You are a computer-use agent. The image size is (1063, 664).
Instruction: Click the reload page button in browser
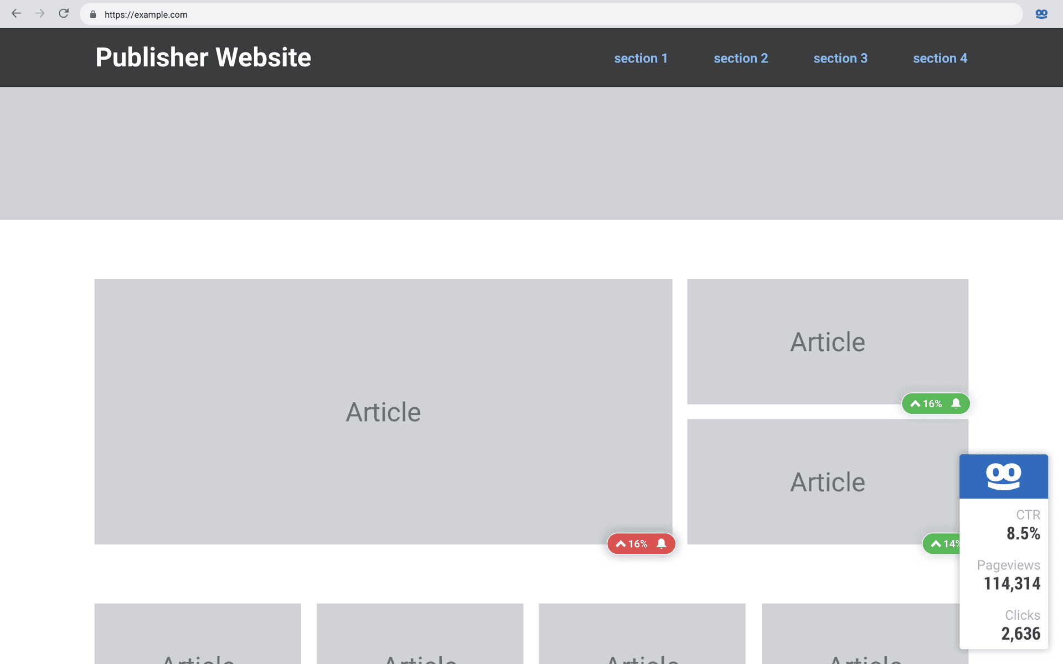tap(64, 14)
